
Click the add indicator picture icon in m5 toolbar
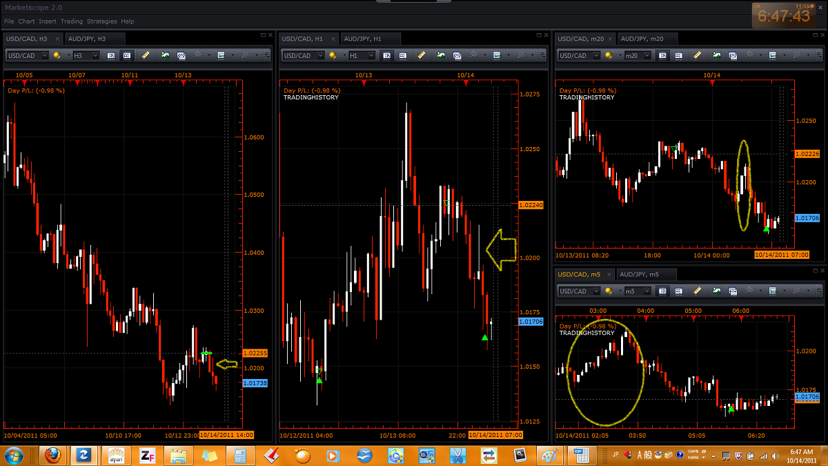pyautogui.click(x=718, y=291)
